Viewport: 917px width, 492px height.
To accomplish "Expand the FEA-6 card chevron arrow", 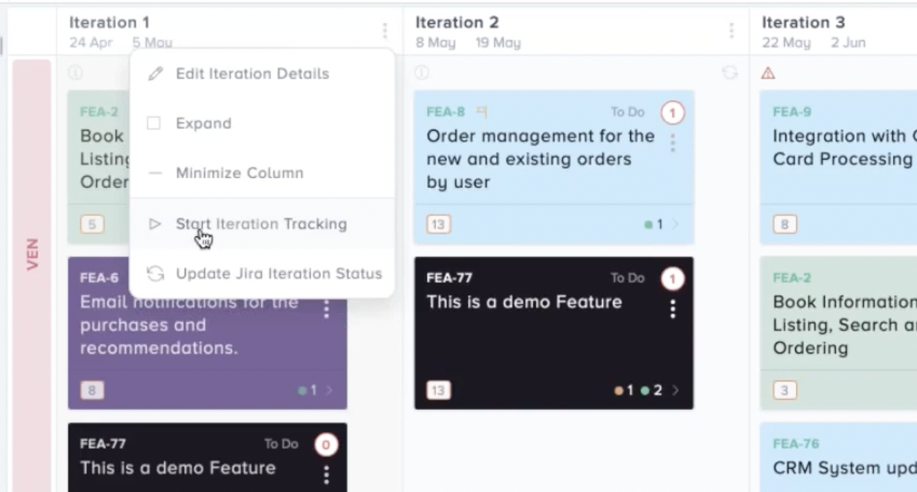I will point(329,390).
